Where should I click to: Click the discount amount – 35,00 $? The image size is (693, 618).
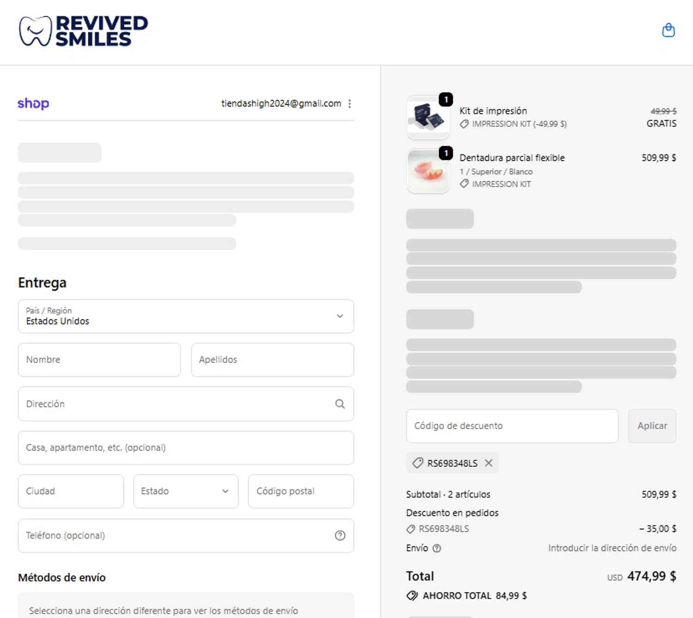pos(658,529)
